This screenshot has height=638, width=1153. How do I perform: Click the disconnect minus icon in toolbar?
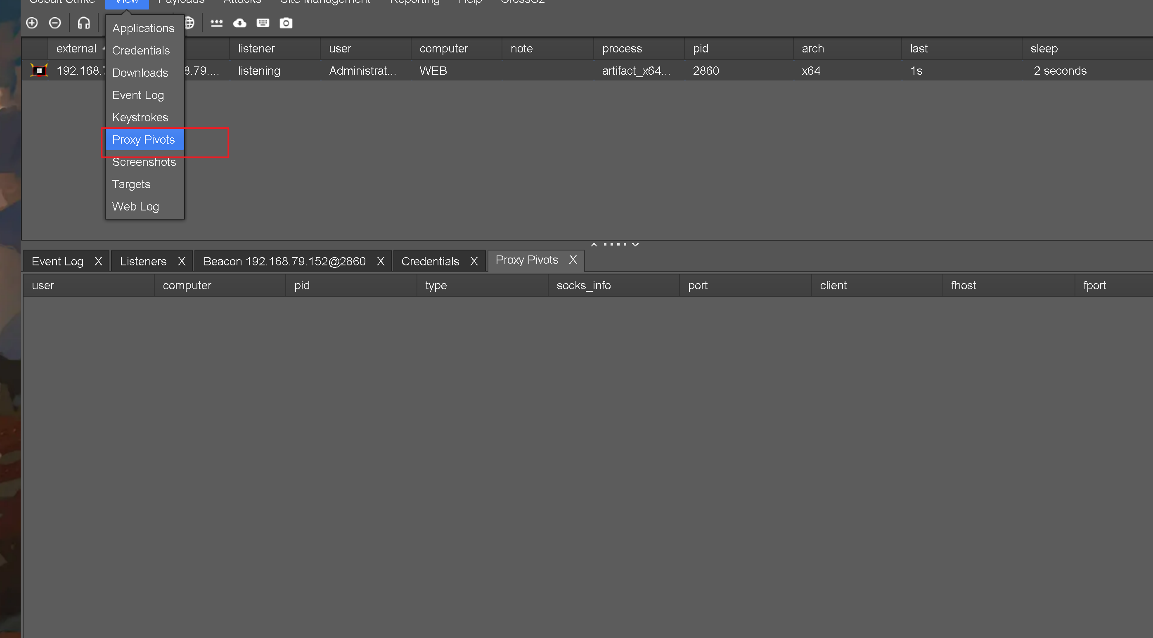[54, 23]
